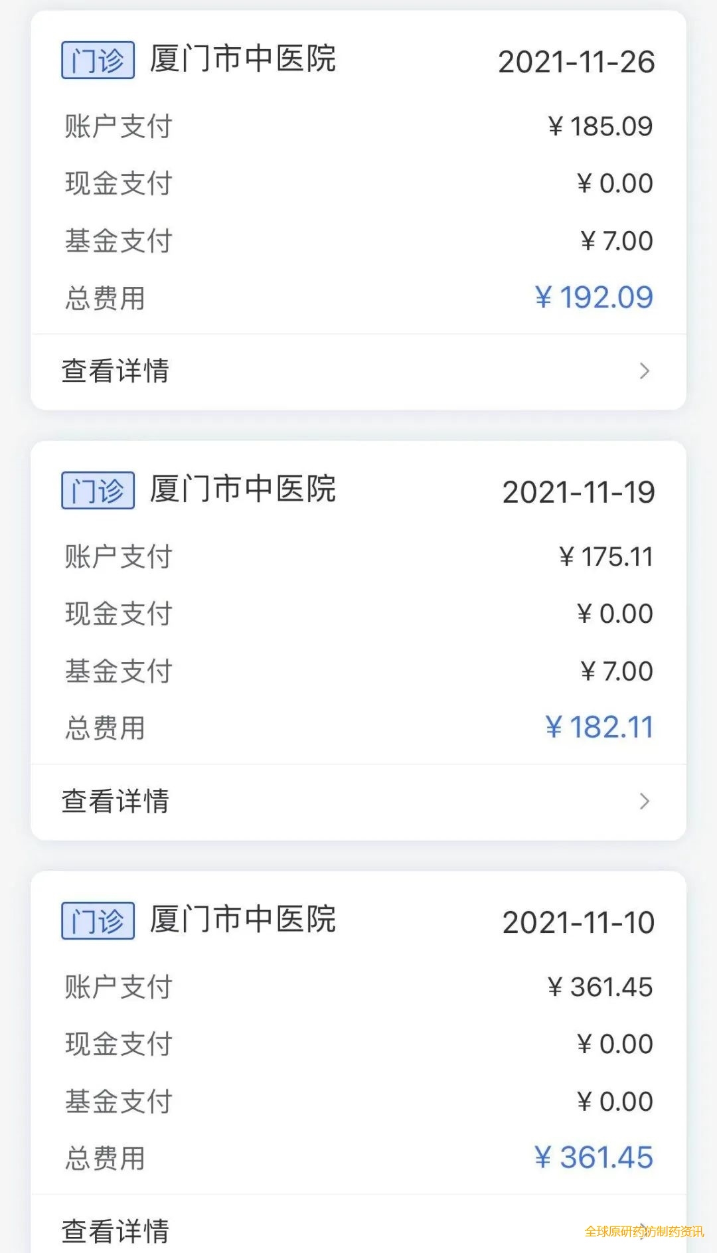Tap the account payment amount ¥185.09
Image resolution: width=717 pixels, height=1253 pixels.
pos(600,126)
